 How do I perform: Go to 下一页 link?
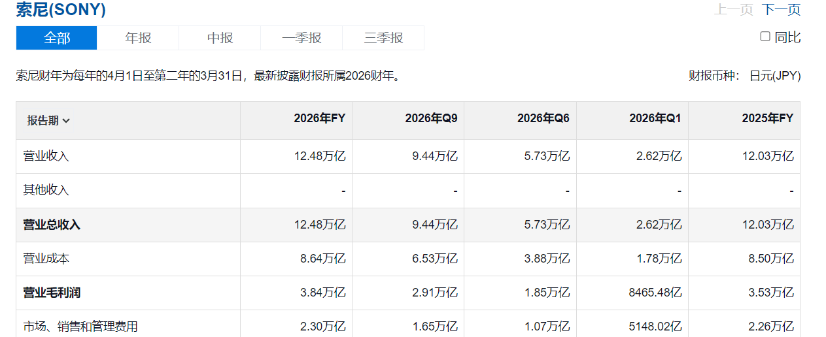(782, 10)
